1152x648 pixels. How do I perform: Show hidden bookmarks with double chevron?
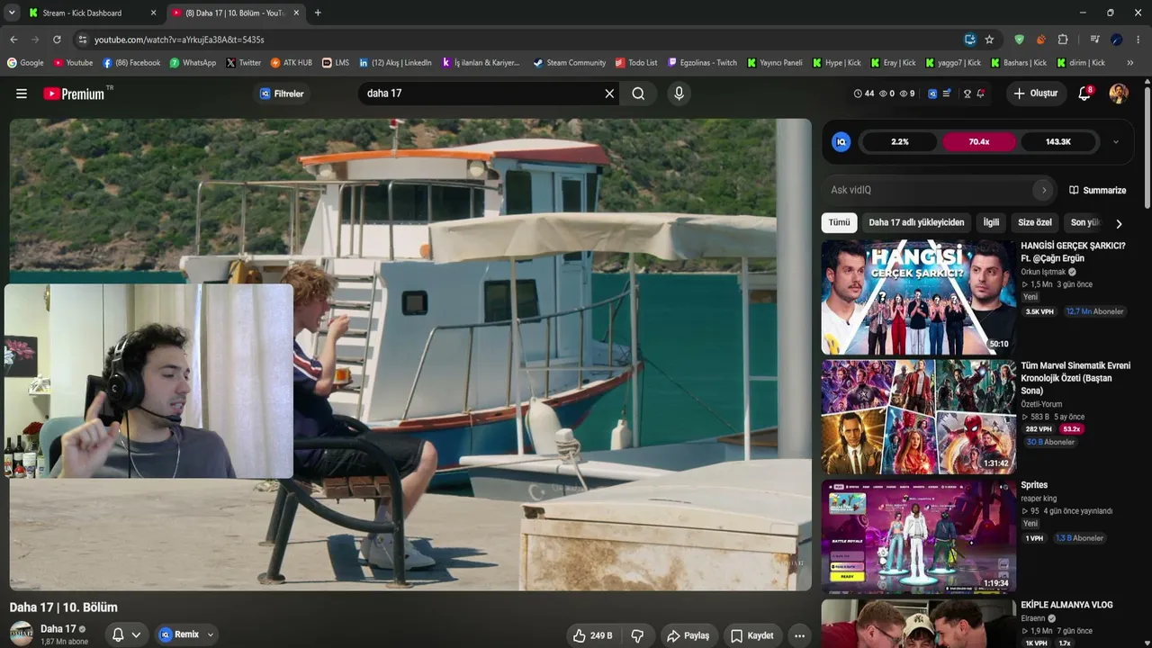click(x=1129, y=63)
